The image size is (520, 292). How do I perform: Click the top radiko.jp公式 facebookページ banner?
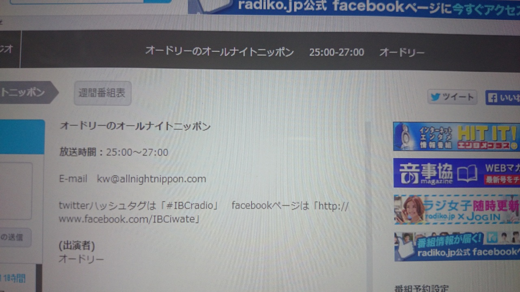click(354, 9)
